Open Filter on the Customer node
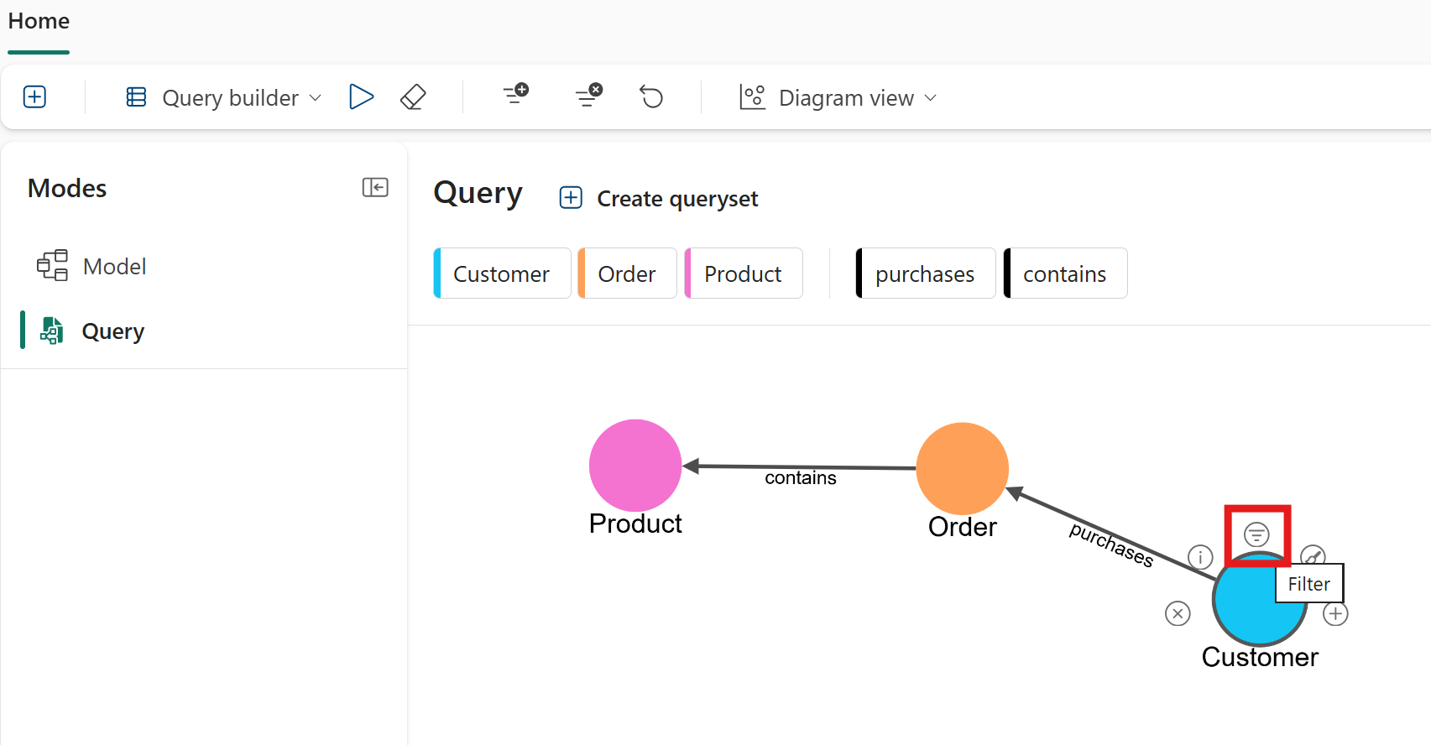This screenshot has height=745, width=1431. tap(1256, 534)
